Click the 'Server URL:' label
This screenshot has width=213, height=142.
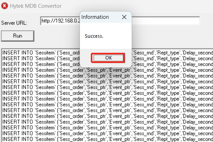14,23
